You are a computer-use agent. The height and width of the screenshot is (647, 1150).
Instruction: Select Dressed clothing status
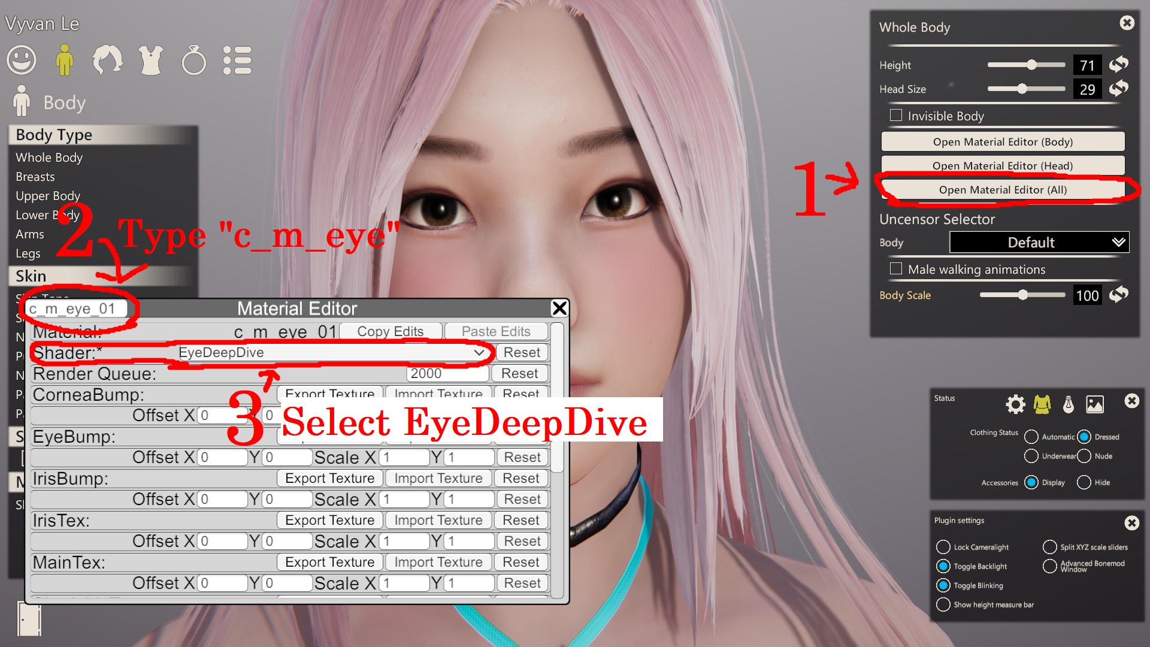(1084, 437)
